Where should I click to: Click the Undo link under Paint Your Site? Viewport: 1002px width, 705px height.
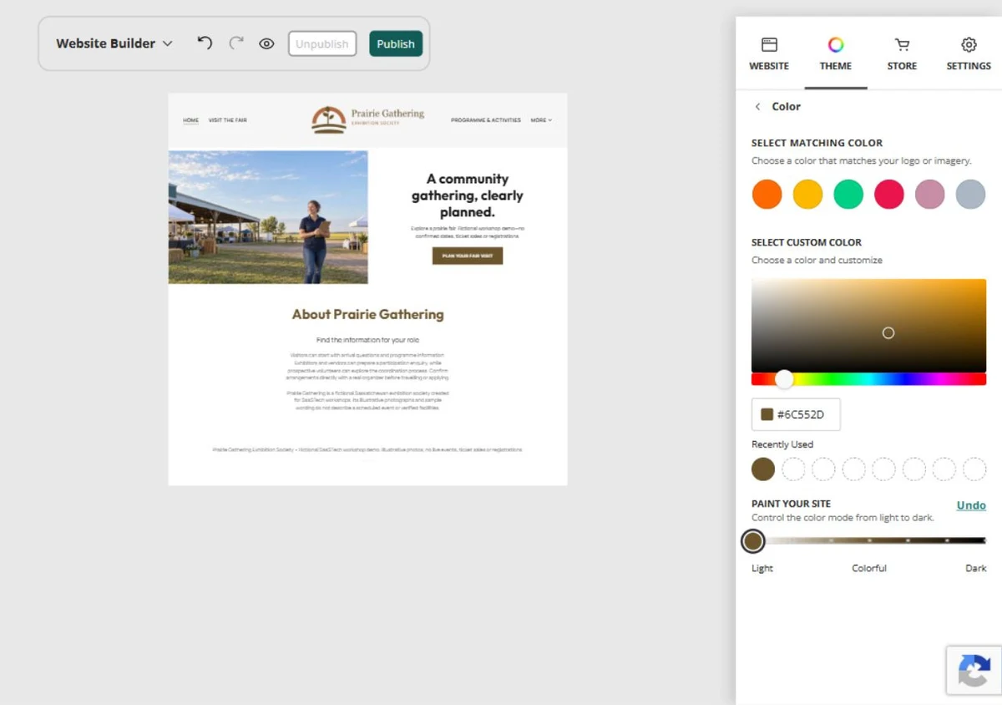[x=971, y=505]
